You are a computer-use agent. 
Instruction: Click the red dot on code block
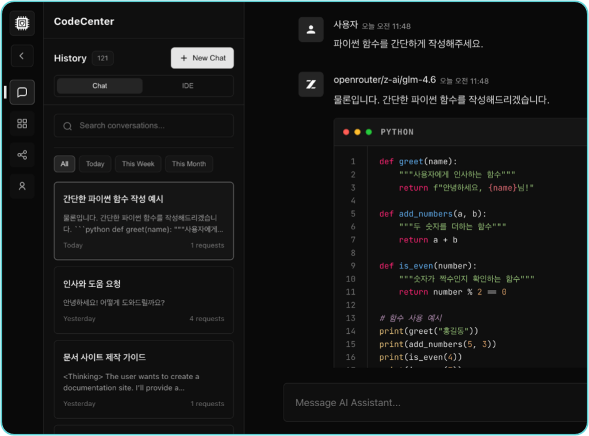(x=346, y=132)
